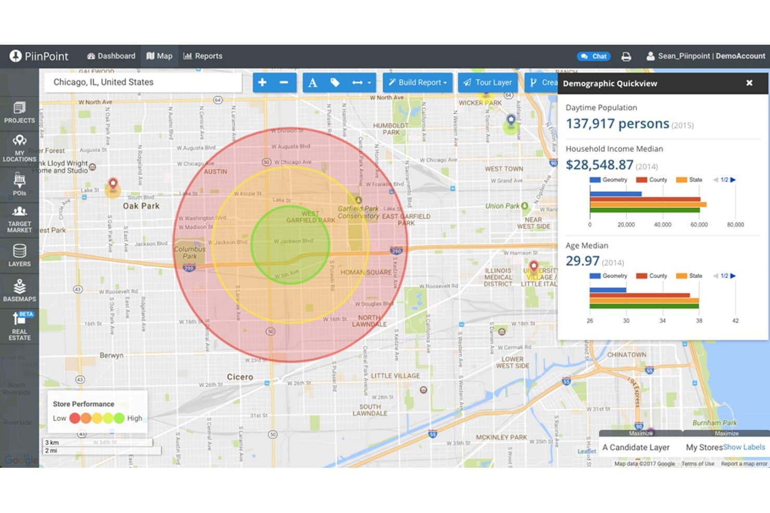Previous page arrow in Age Median legend
Screen dimensions: 770x513
tap(715, 276)
